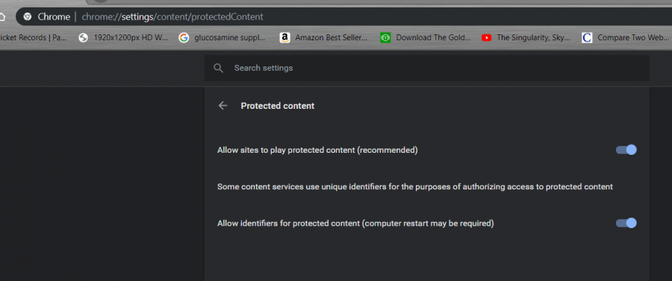The height and width of the screenshot is (281, 672).
Task: Click the 'Allow identifiers for protected content' label
Action: 355,224
